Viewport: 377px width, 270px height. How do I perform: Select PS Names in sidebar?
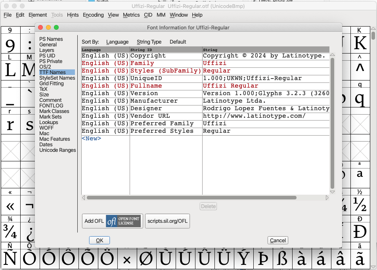tap(51, 39)
